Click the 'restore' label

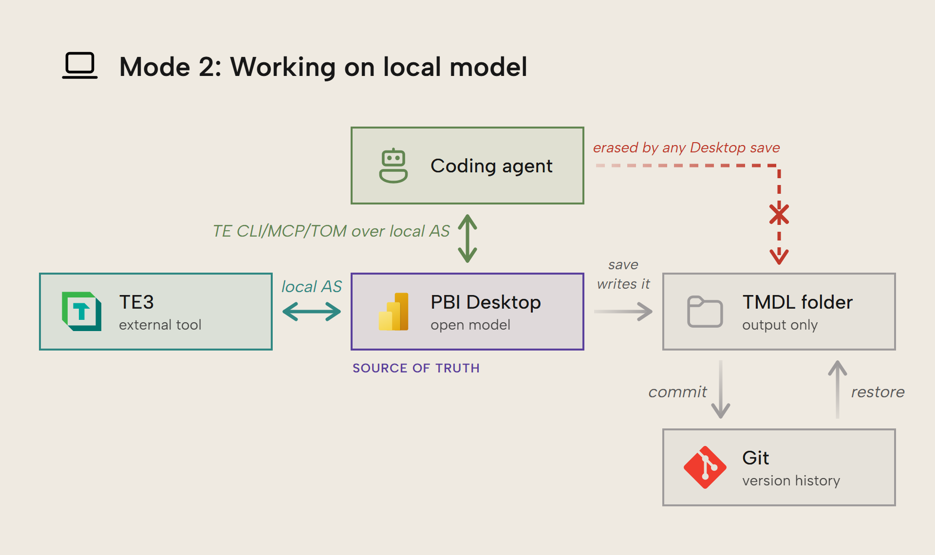click(x=878, y=392)
